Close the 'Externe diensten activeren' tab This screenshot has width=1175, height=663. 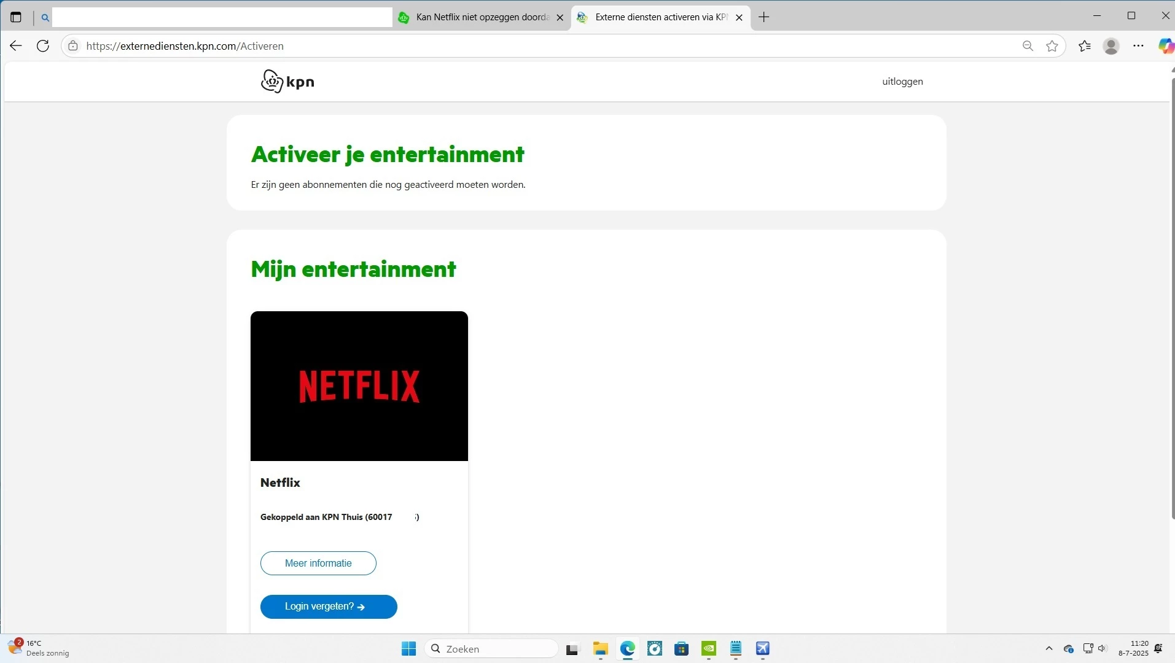click(739, 18)
